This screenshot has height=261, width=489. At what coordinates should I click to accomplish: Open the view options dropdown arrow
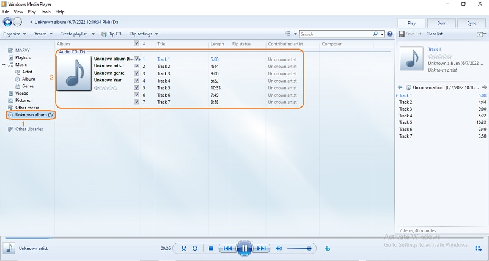pyautogui.click(x=295, y=34)
